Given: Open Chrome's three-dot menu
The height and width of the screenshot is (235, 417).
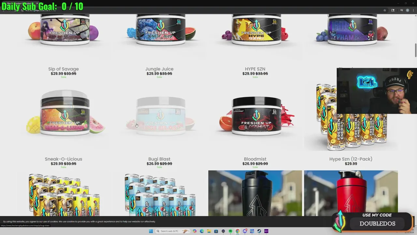Looking at the screenshot, I should [x=413, y=10].
